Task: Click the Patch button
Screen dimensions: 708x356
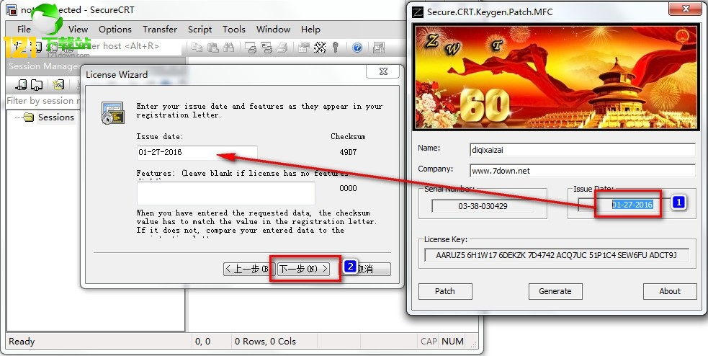Action: tap(445, 291)
